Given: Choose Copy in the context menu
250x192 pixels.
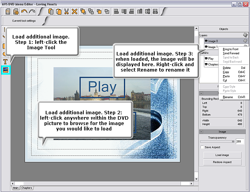Looking at the screenshot, I should pyautogui.click(x=234, y=72).
